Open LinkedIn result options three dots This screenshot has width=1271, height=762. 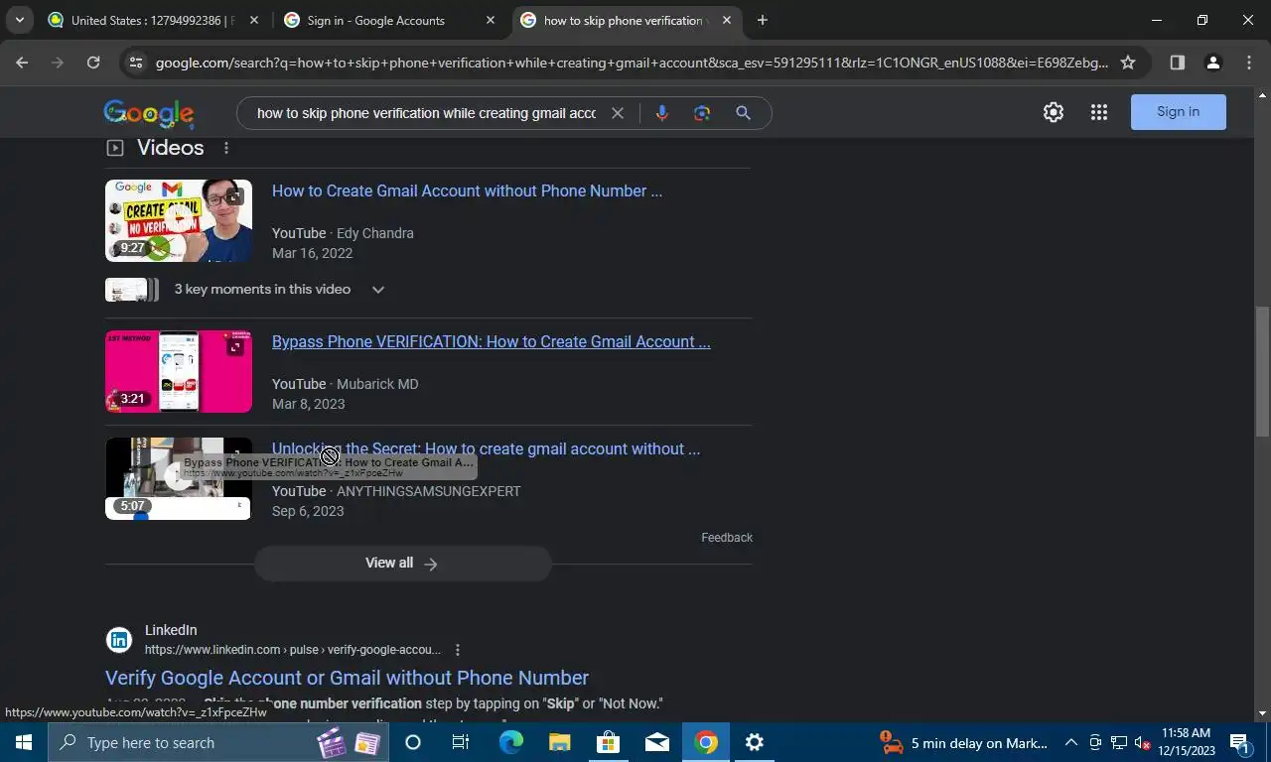[x=458, y=650]
